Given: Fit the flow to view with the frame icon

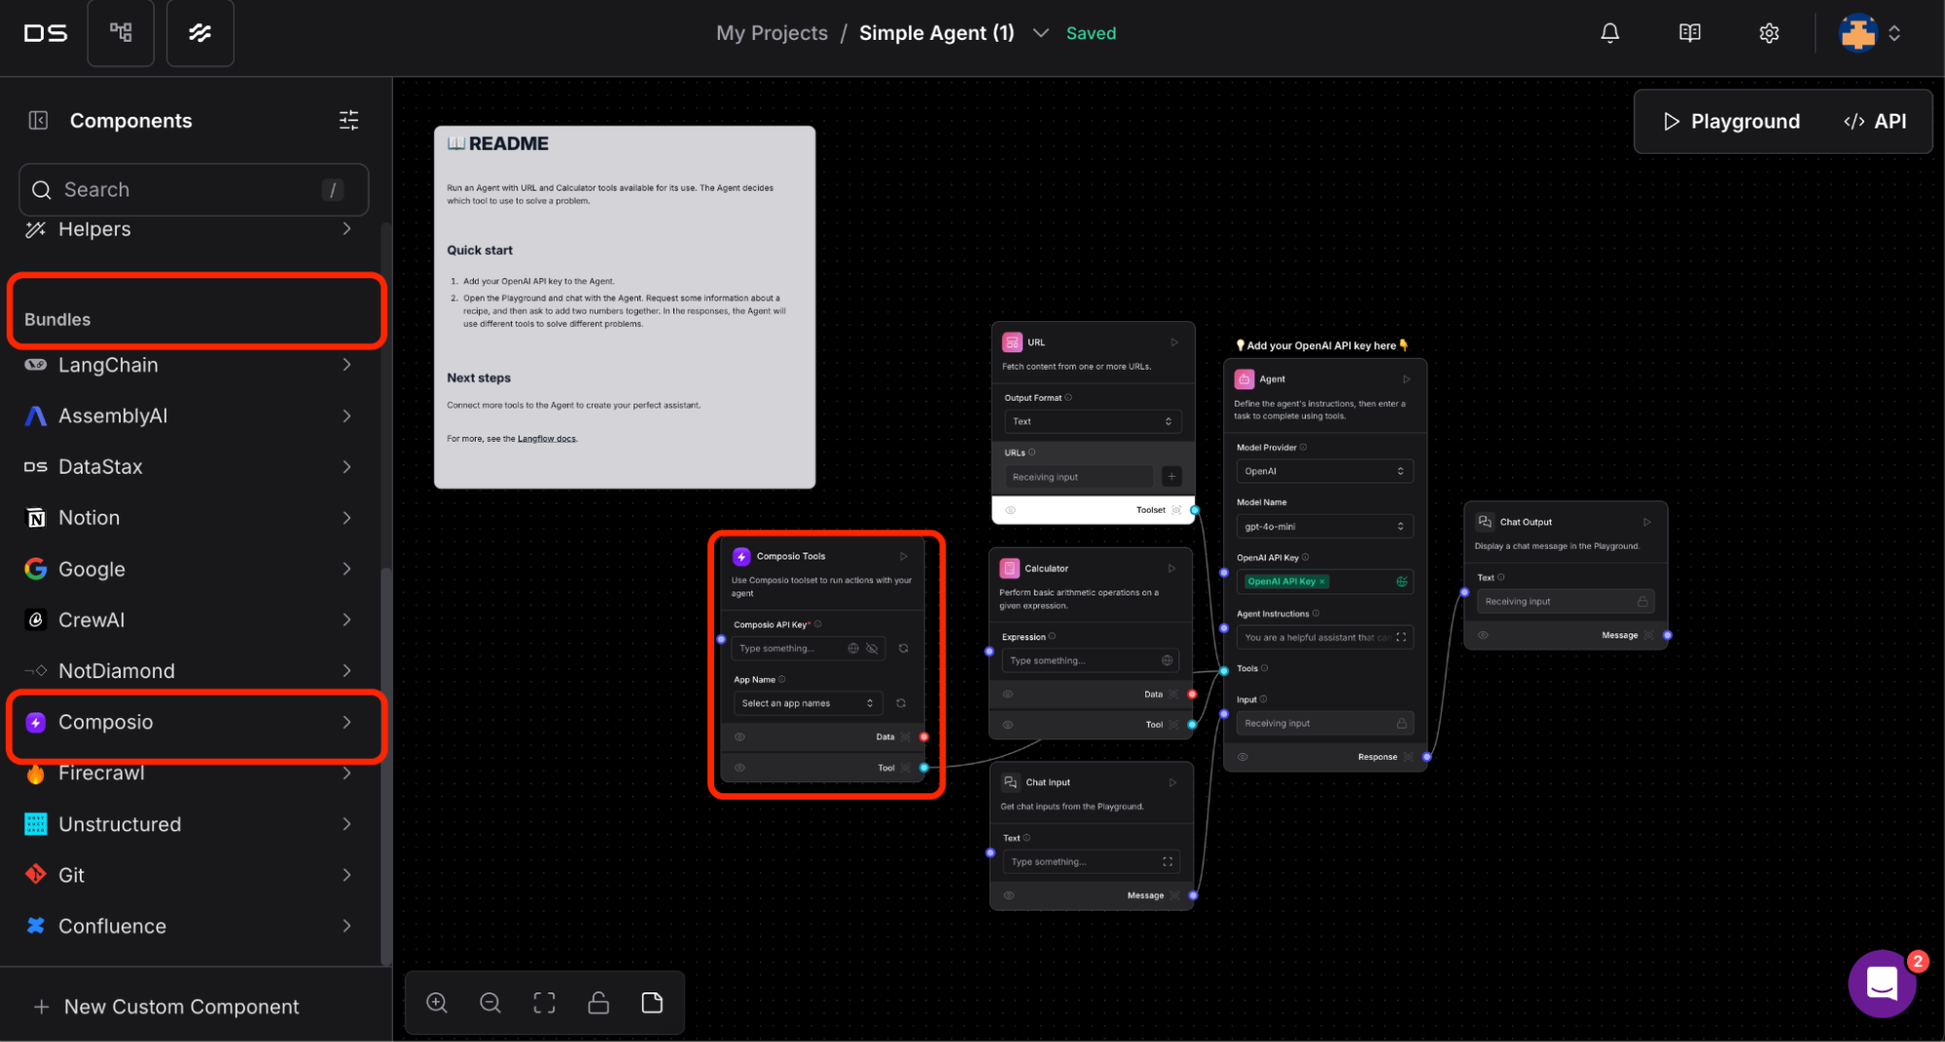Looking at the screenshot, I should click(x=544, y=1002).
